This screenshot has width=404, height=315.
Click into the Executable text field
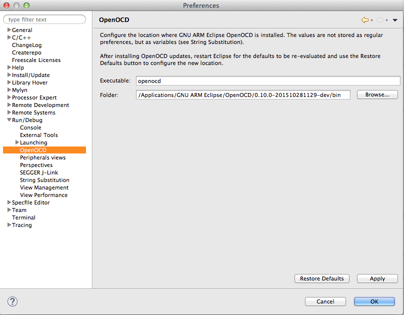[268, 80]
